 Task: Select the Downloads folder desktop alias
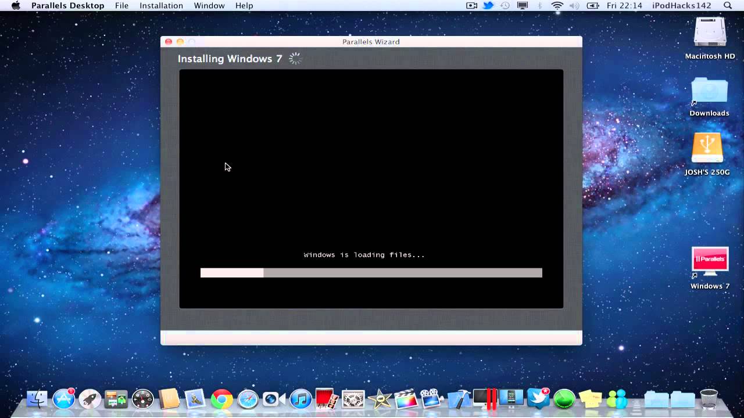[x=709, y=97]
